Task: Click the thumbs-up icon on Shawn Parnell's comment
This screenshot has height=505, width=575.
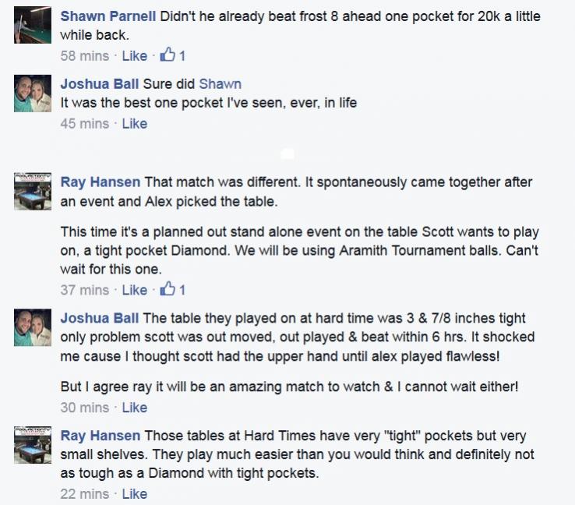Action: 168,55
